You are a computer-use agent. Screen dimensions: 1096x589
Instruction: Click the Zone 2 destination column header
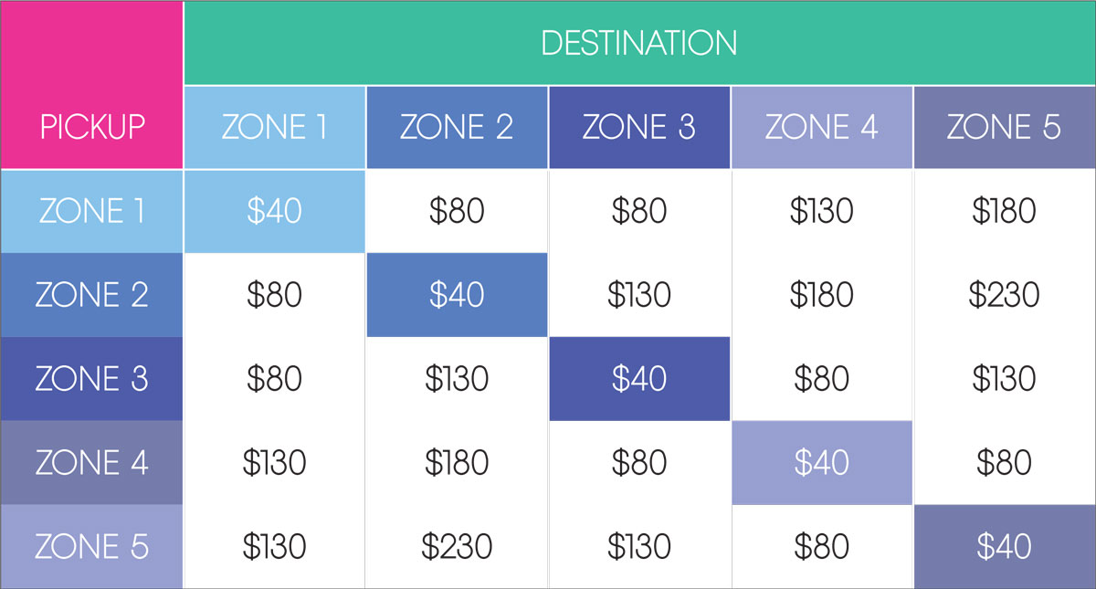(x=457, y=128)
